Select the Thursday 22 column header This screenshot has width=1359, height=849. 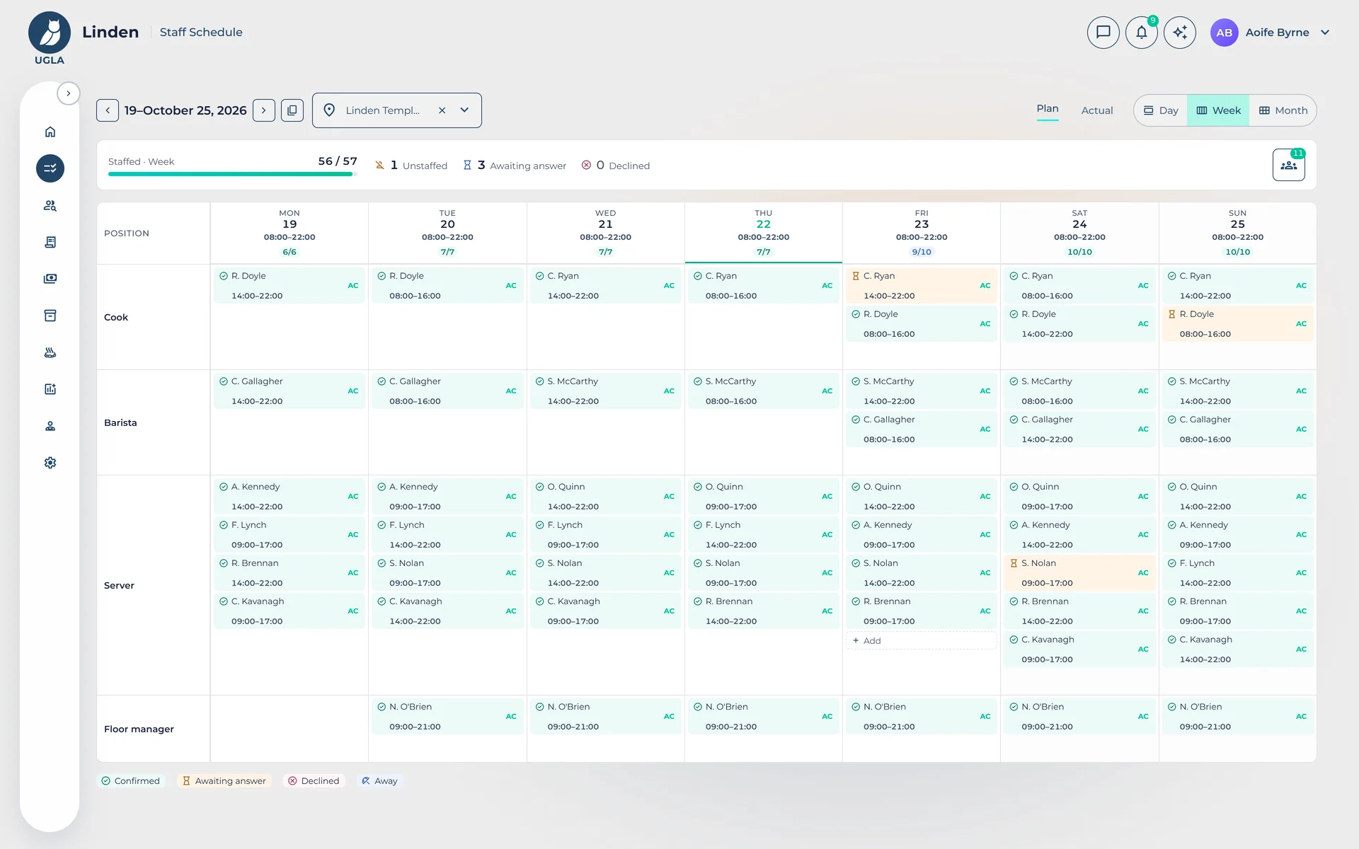pos(763,233)
